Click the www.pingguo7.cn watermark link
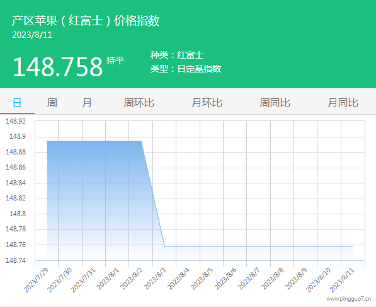This screenshot has width=376, height=307. 349,299
